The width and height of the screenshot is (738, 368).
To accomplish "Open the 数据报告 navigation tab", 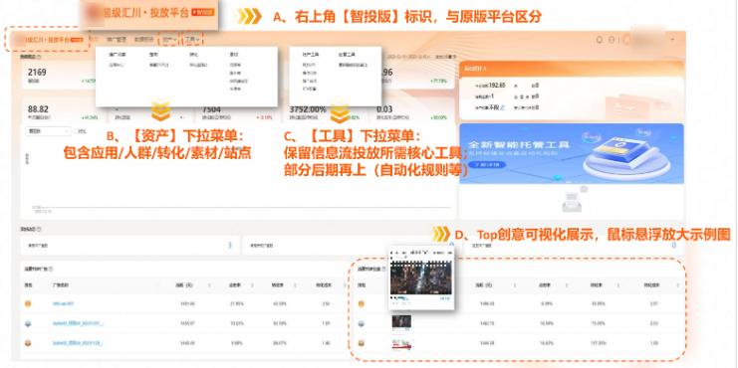I will pos(143,40).
